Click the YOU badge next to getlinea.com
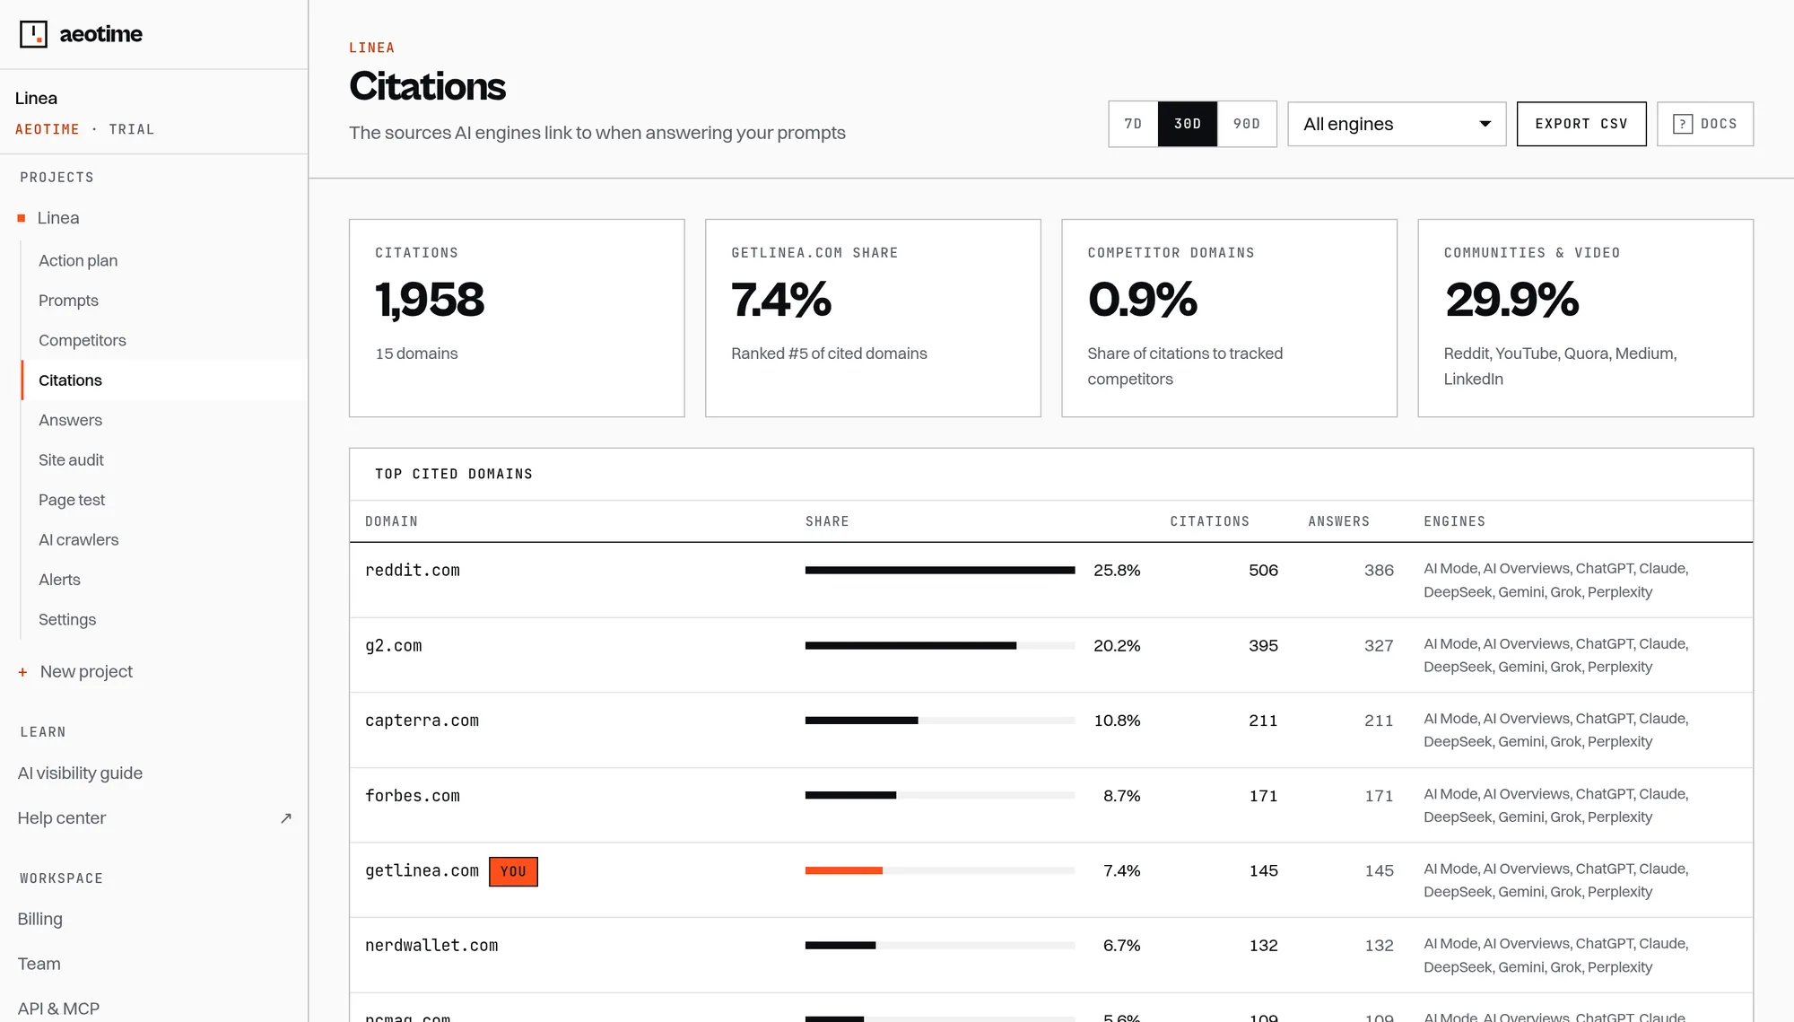Screen dimensions: 1794x1022 click(x=513, y=871)
